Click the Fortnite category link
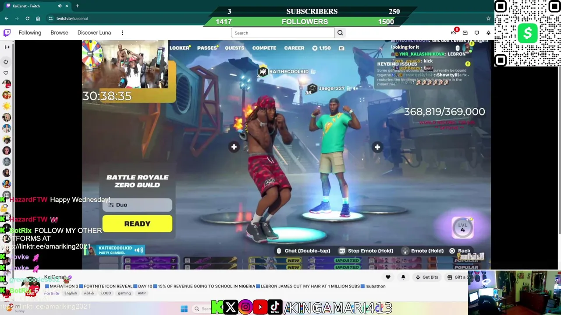561x315 pixels. point(51,293)
